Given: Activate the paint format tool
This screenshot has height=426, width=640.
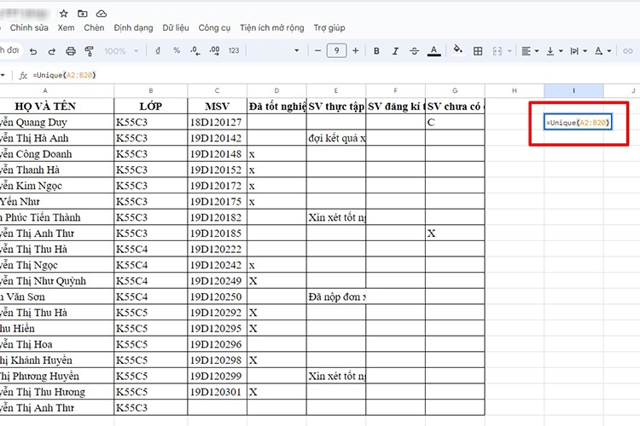Looking at the screenshot, I should (x=89, y=51).
